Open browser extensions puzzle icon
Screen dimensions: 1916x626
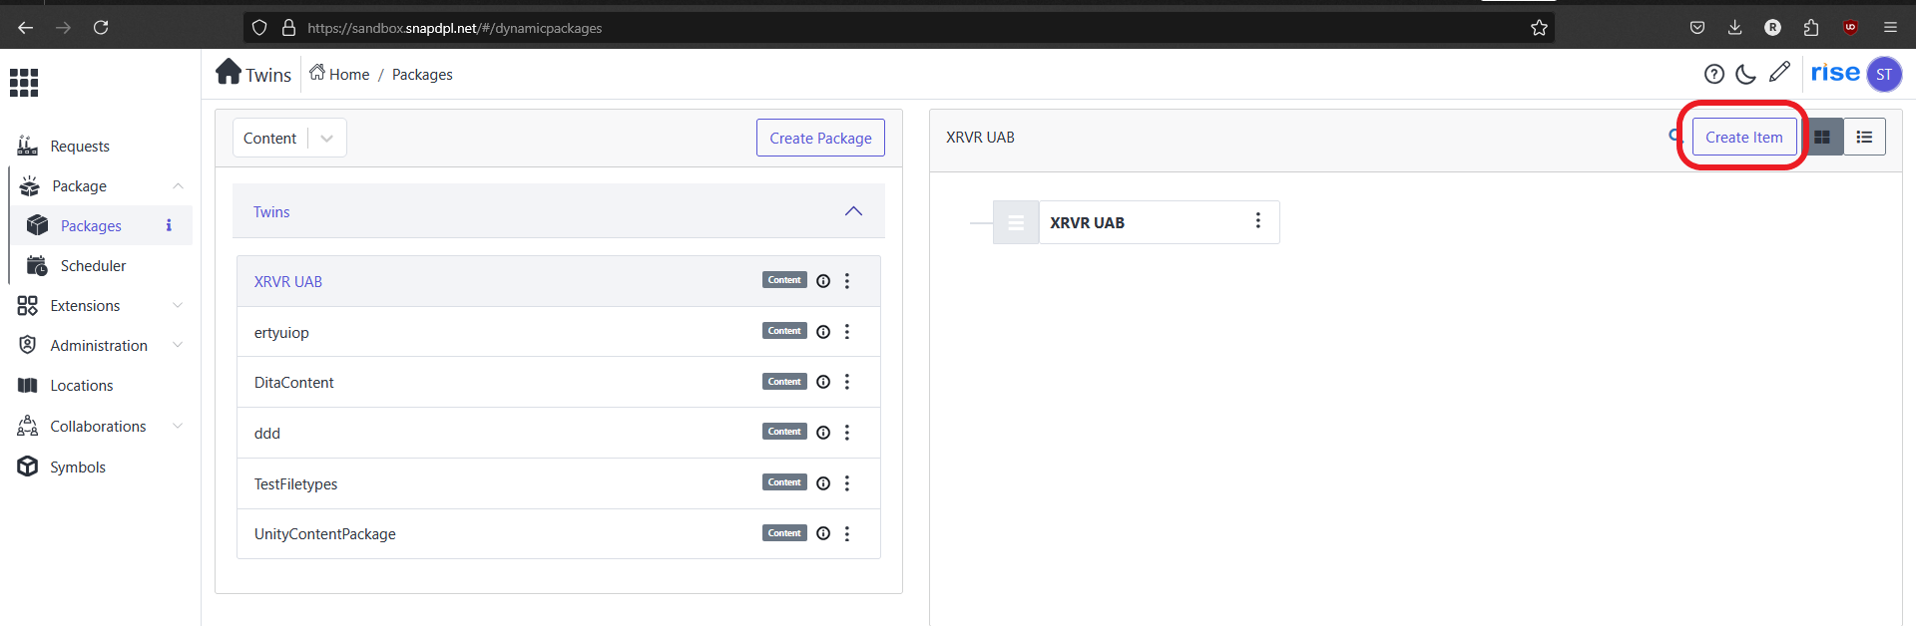pos(1811,28)
